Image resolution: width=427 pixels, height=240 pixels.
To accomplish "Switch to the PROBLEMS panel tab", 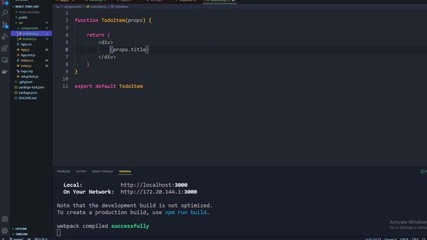I will (x=64, y=171).
